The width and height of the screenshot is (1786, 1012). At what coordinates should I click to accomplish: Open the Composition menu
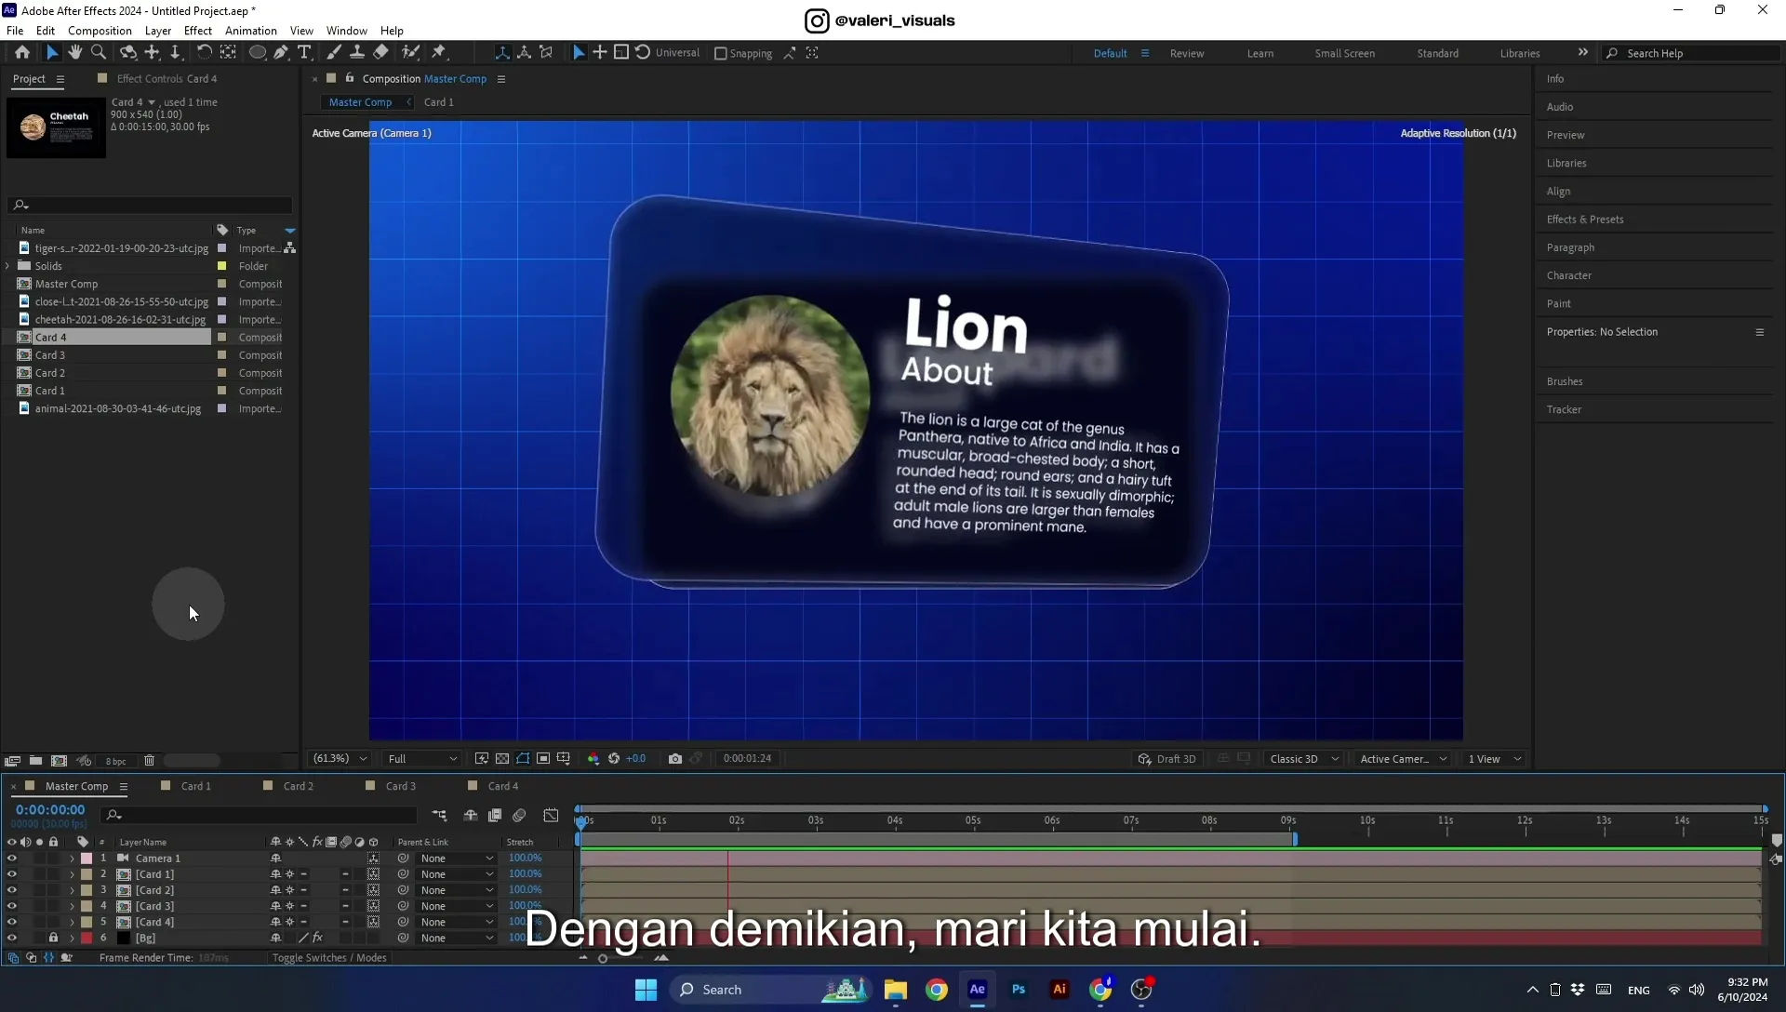pyautogui.click(x=100, y=31)
